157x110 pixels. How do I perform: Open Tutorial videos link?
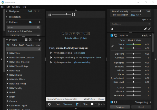[x=76, y=38]
